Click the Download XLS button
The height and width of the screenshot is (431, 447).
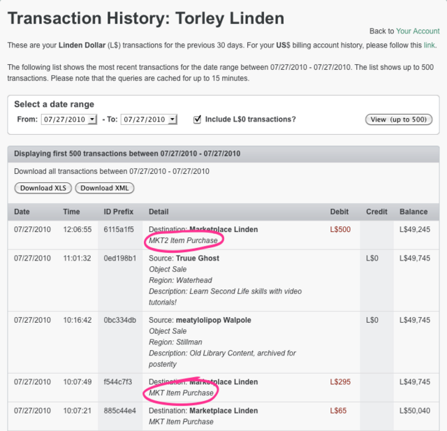43,188
